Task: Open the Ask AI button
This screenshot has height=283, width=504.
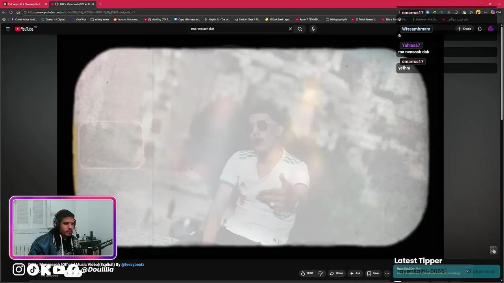Action: [355, 273]
